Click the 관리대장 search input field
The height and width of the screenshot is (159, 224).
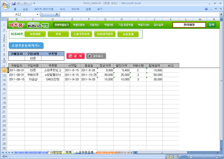[x=189, y=25]
